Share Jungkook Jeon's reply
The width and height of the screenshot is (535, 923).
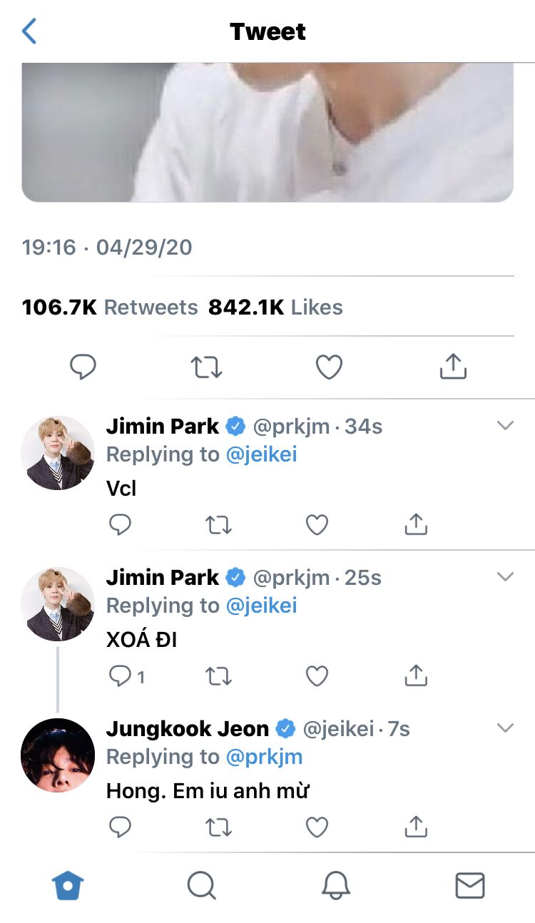pyautogui.click(x=415, y=827)
